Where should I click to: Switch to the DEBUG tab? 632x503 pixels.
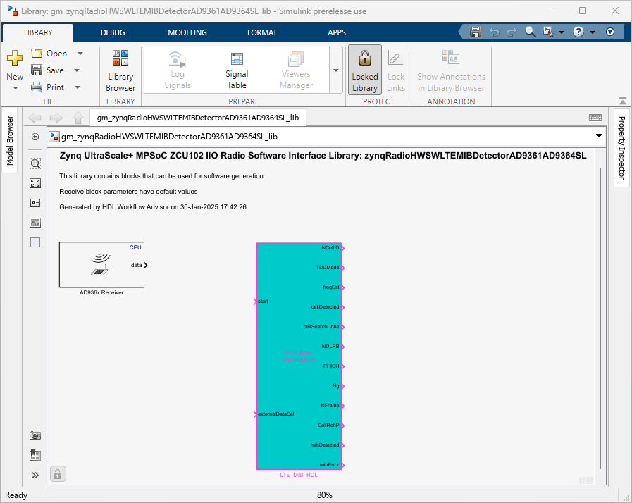coord(113,32)
